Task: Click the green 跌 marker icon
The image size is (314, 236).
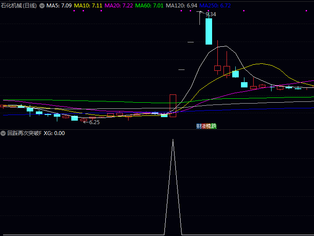Action: [x=214, y=126]
